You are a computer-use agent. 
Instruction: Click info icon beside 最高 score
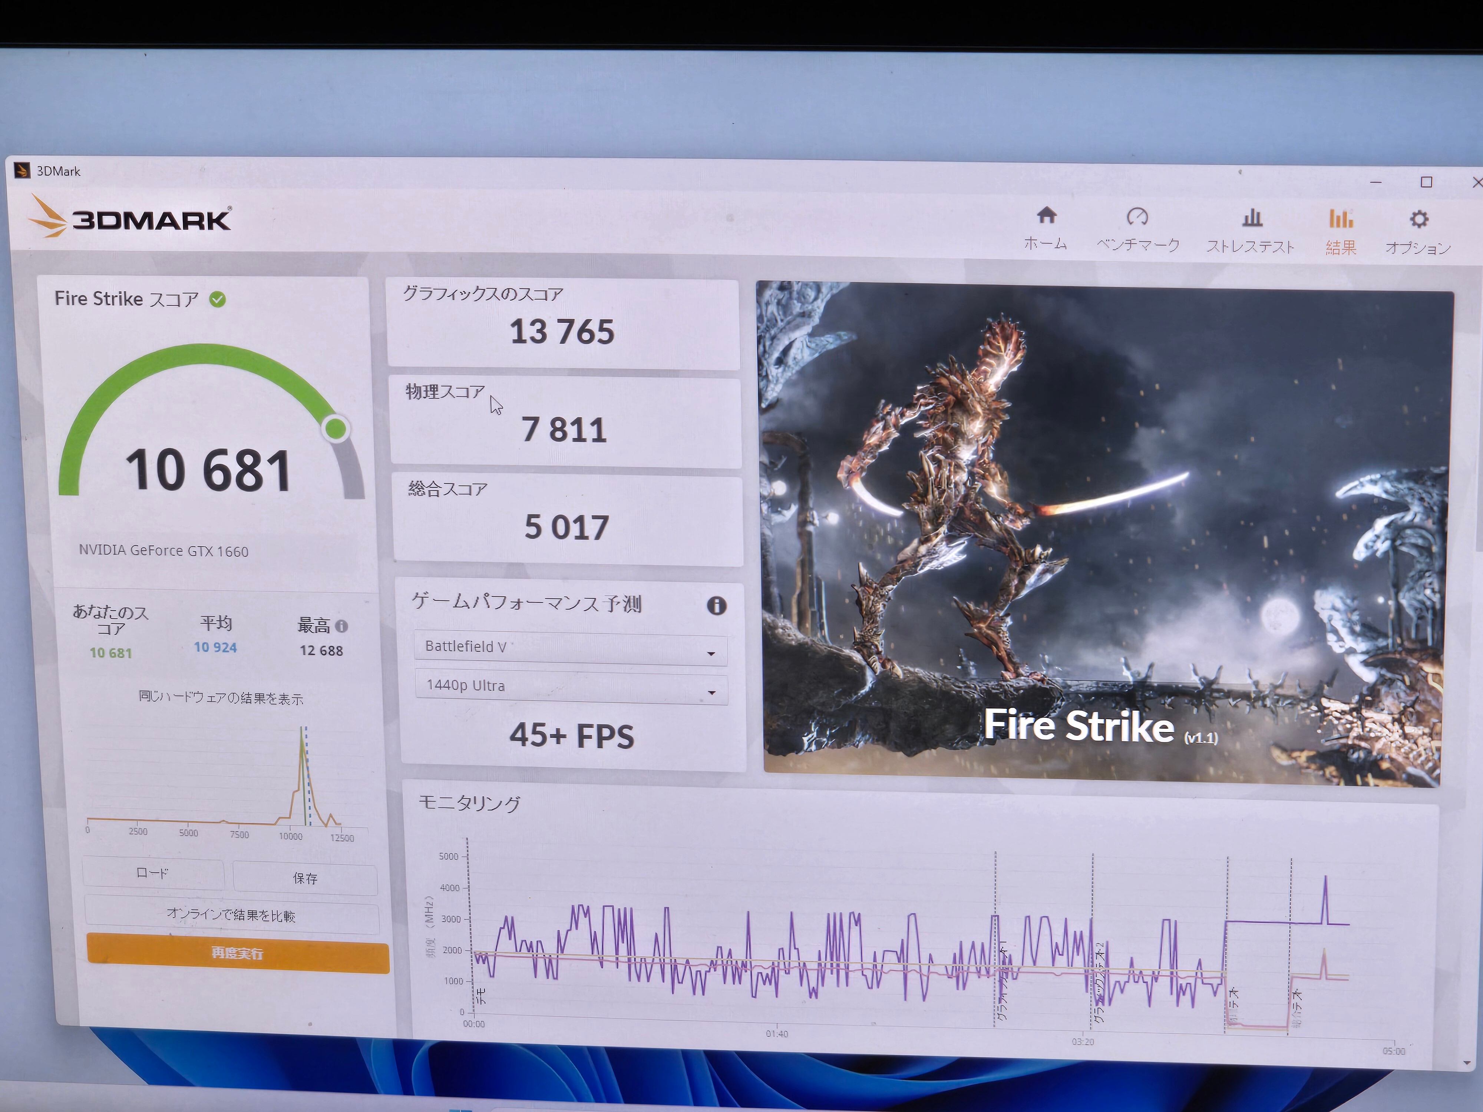click(342, 626)
